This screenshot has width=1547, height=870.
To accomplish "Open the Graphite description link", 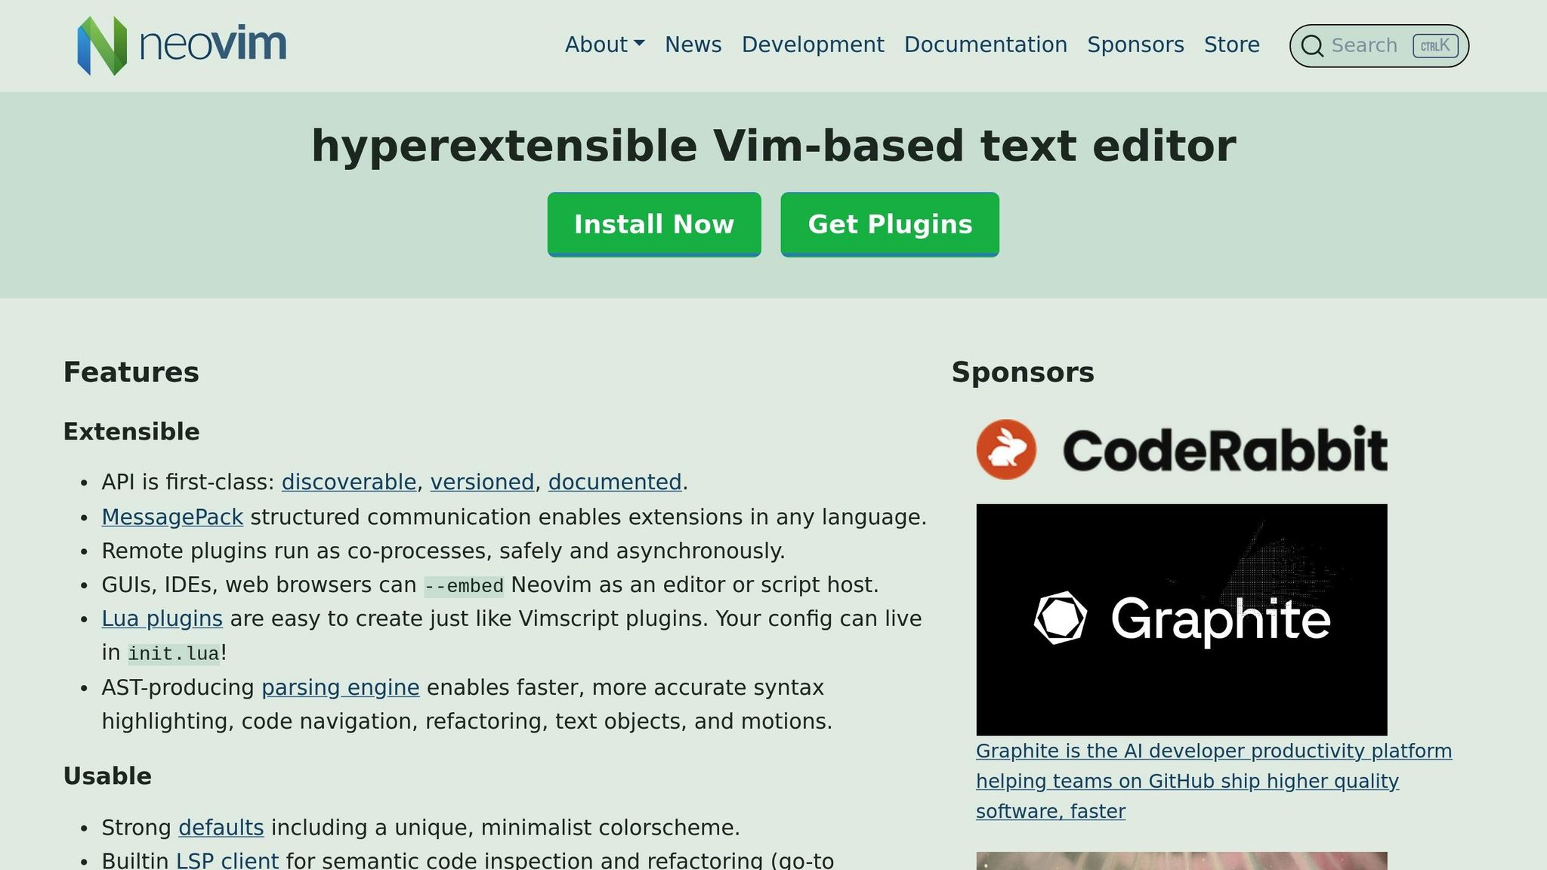I will (x=1214, y=781).
